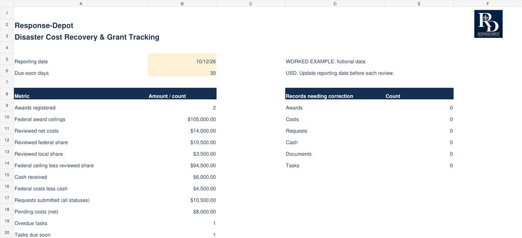Click the Tasks correction row label

point(292,166)
